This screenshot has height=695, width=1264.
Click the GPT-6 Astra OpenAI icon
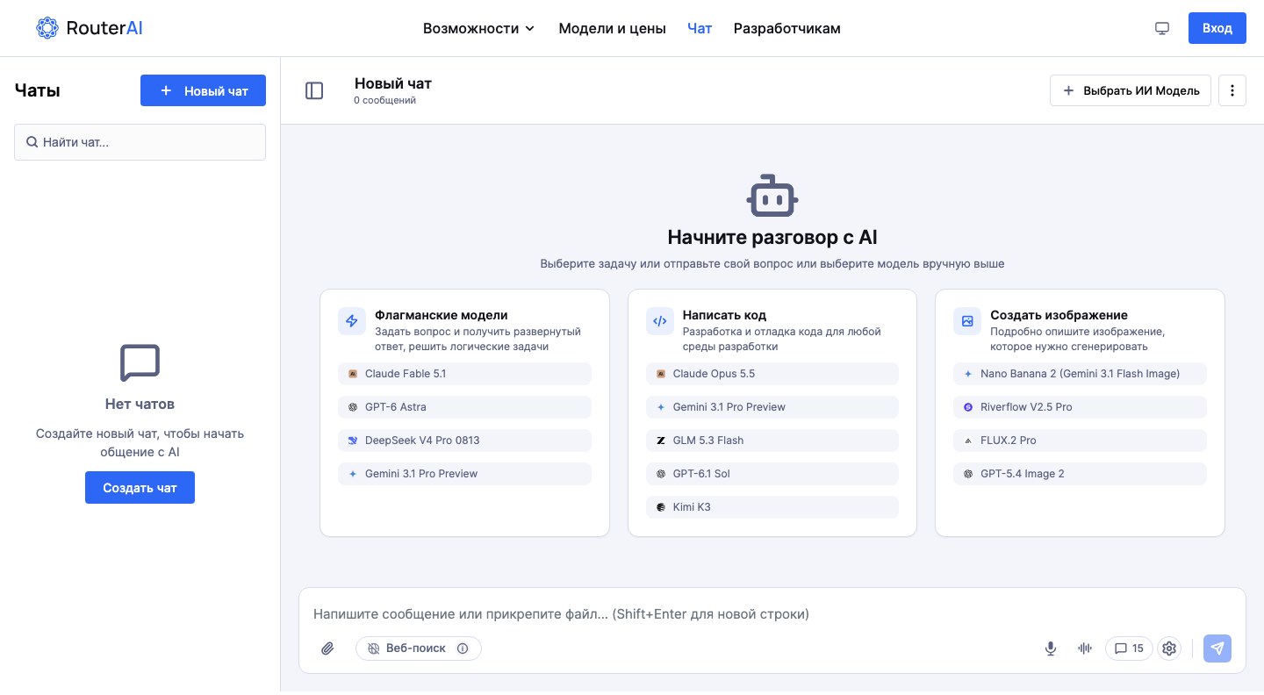tap(353, 407)
